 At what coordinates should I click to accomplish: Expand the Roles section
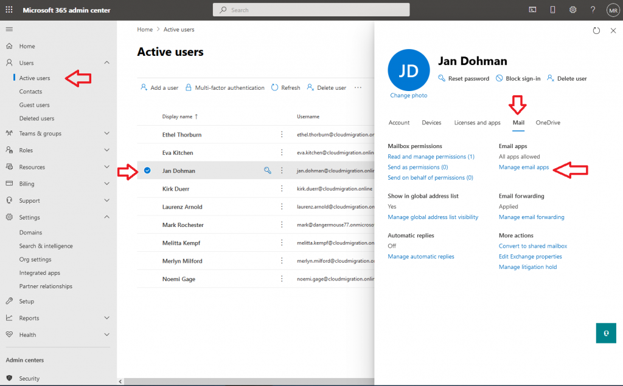click(x=106, y=150)
